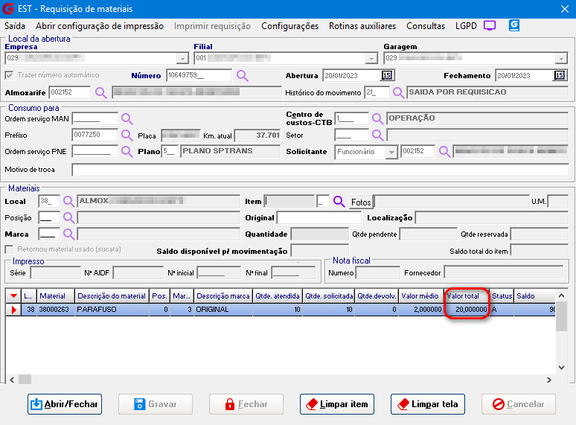This screenshot has height=425, width=576.
Task: Click the Item code input field
Action: [x=289, y=201]
